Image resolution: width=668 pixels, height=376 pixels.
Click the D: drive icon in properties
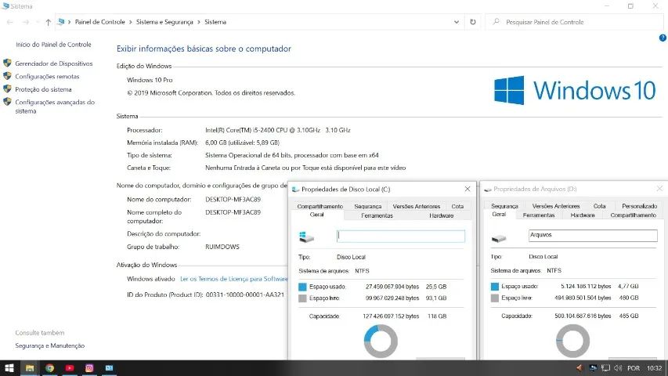pyautogui.click(x=498, y=238)
